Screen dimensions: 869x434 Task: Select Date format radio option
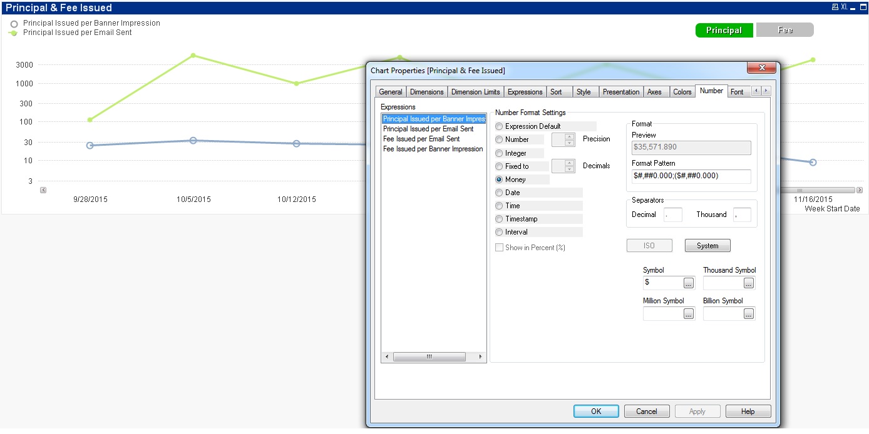pyautogui.click(x=499, y=193)
